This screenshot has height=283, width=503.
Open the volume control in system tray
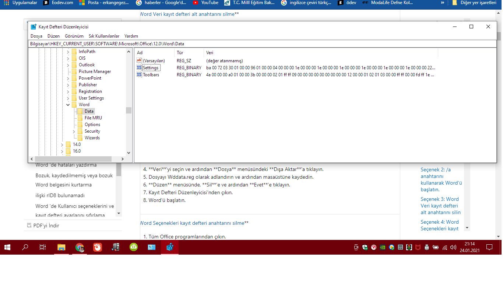click(453, 247)
